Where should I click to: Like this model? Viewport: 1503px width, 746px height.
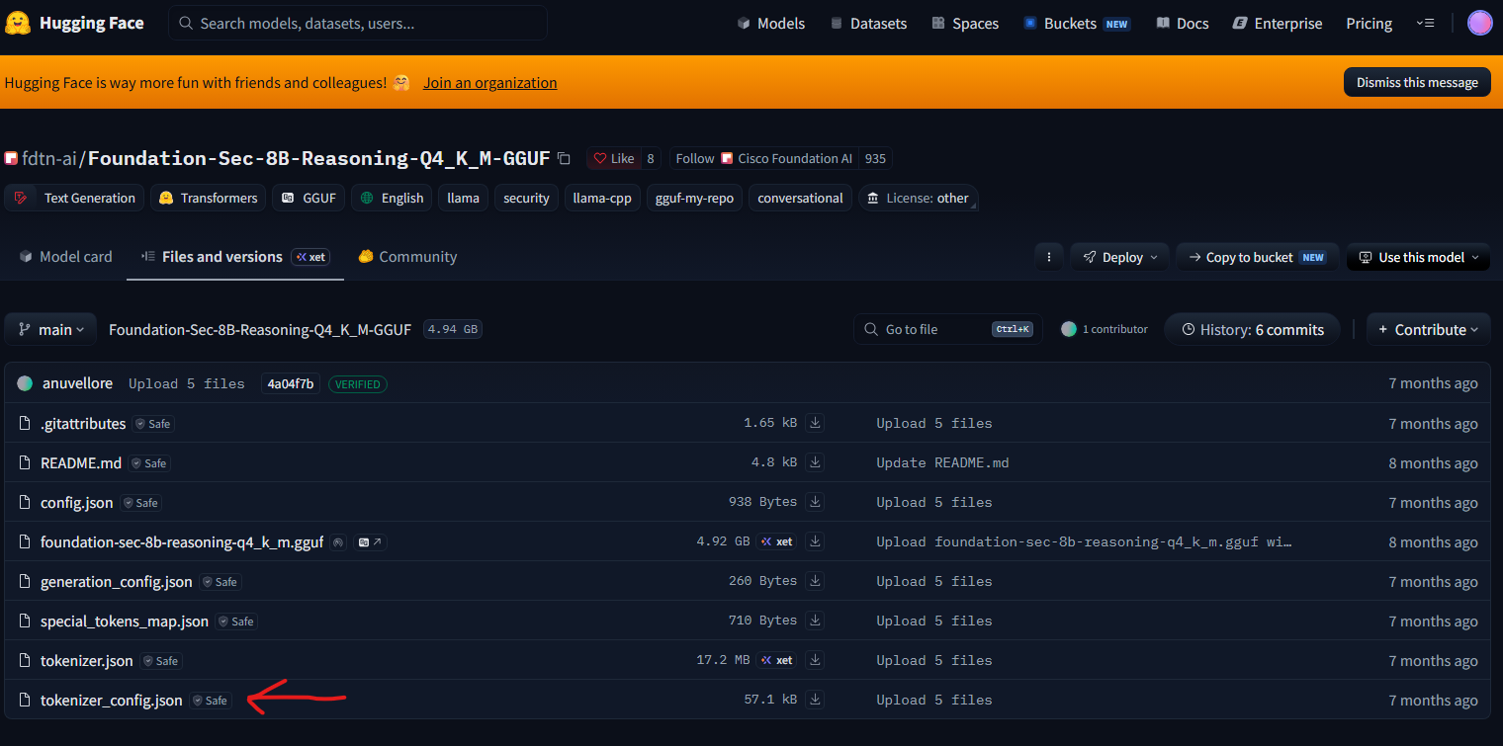613,158
